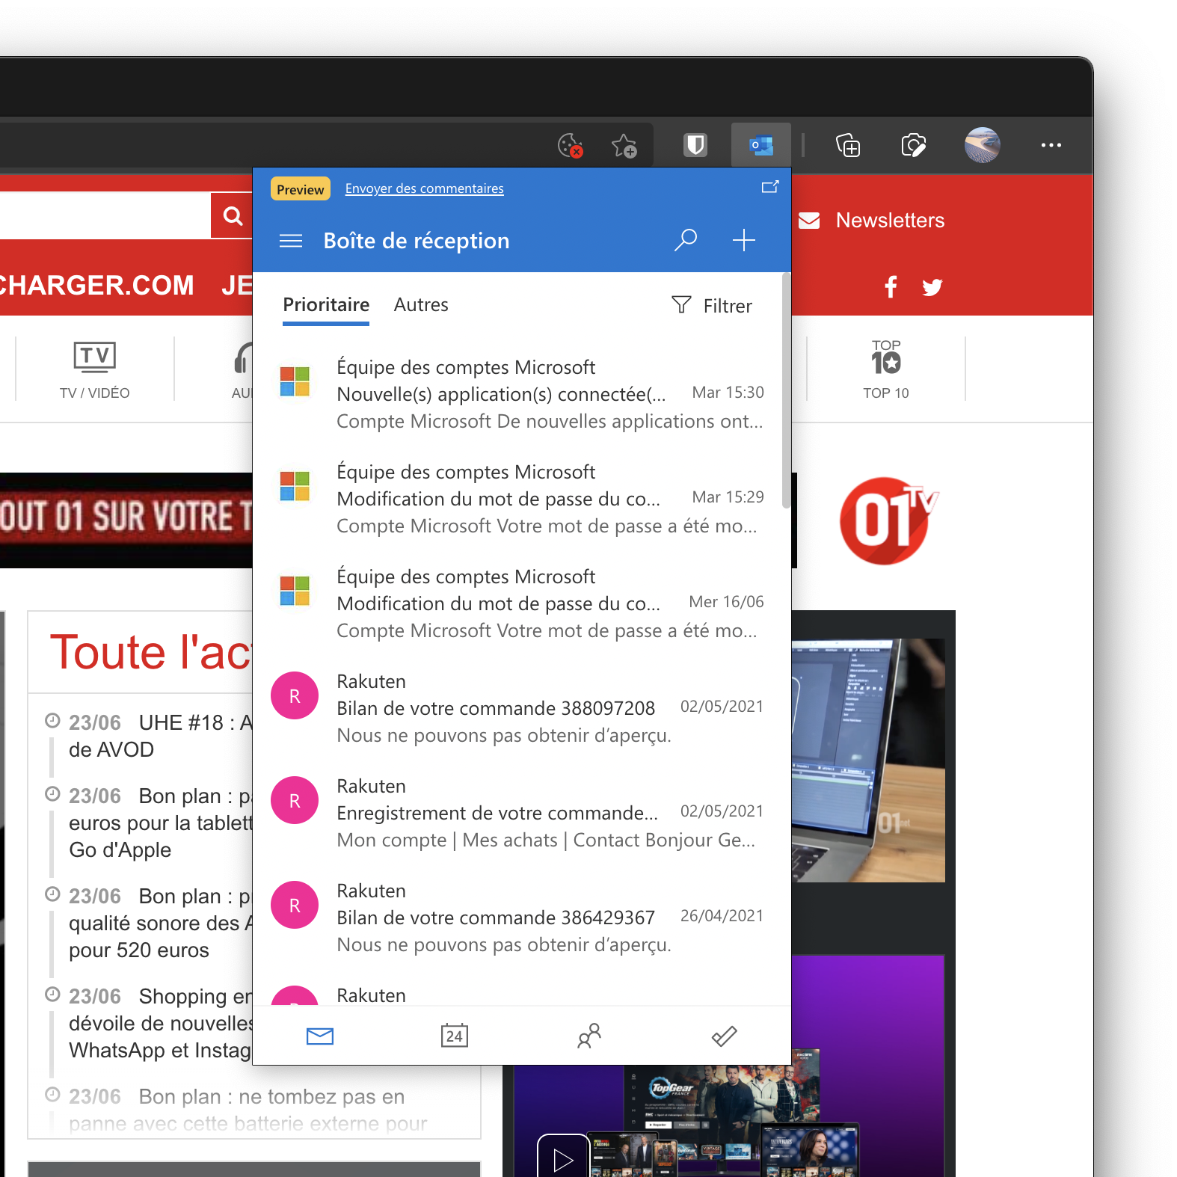Open article about the tablette Go d'Apple
The image size is (1177, 1177).
click(x=159, y=823)
